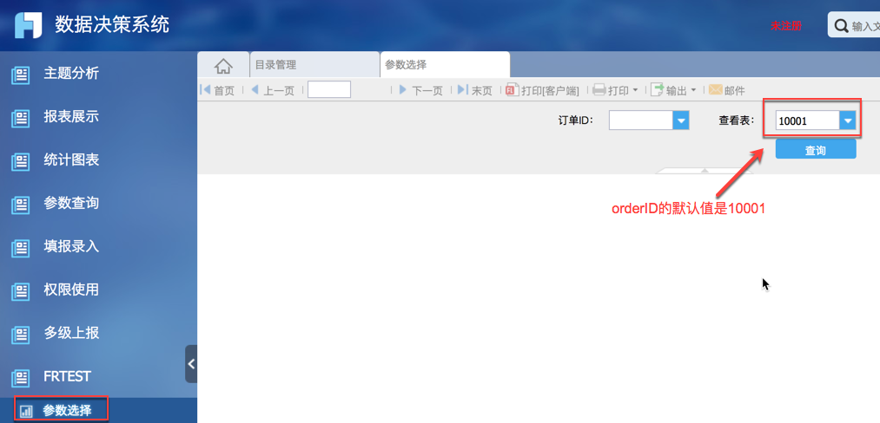Click the 多级上报 sidebar icon
The image size is (880, 423).
tap(21, 335)
